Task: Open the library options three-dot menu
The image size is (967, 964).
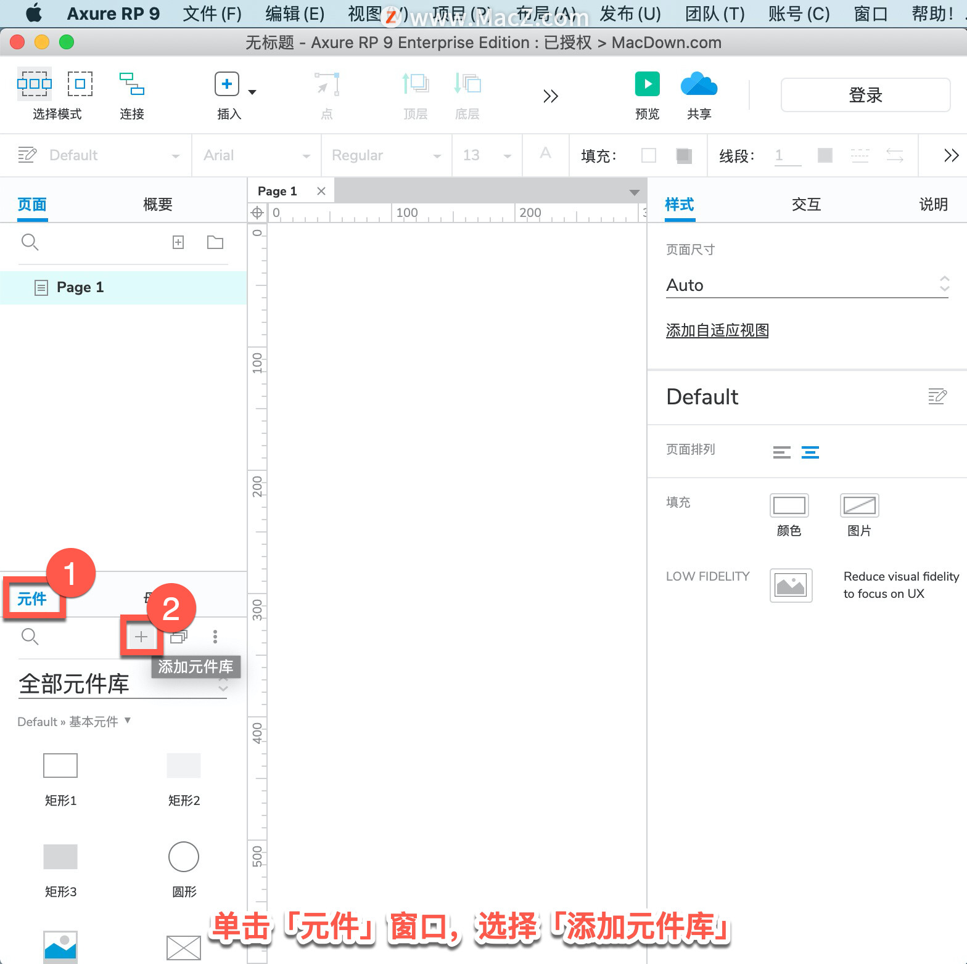Action: tap(215, 637)
